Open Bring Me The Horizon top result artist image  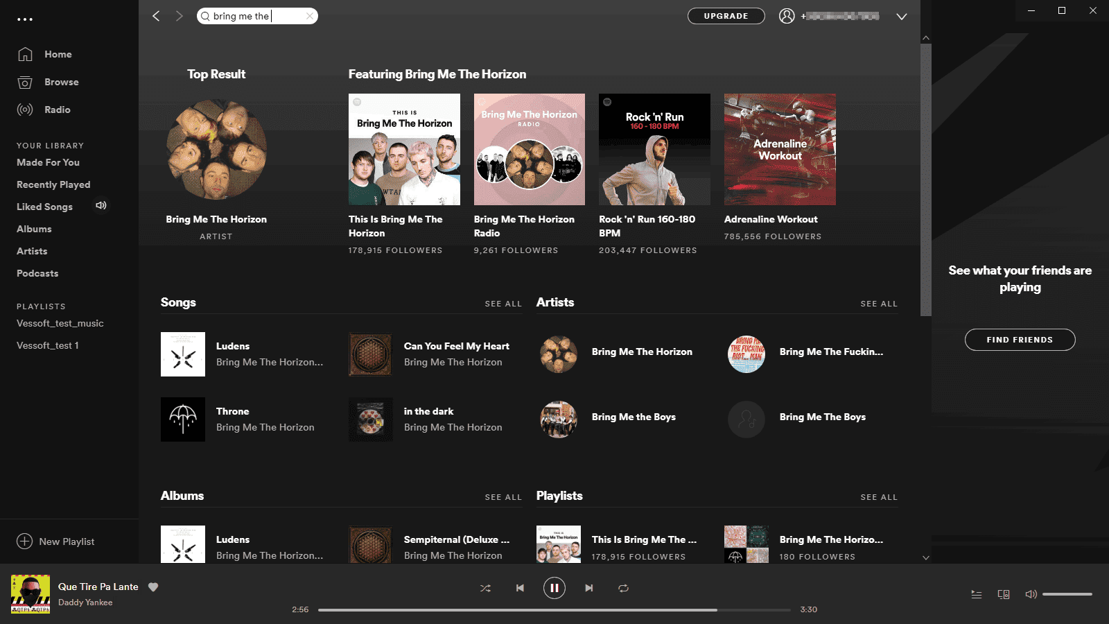tap(216, 150)
